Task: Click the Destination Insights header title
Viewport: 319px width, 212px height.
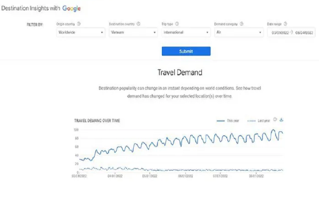Action: point(31,8)
